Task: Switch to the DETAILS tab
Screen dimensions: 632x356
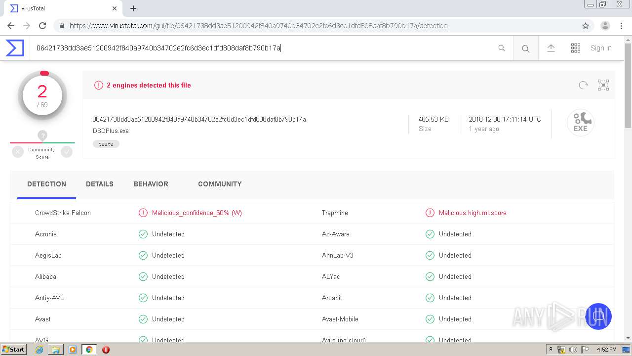Action: pos(100,184)
